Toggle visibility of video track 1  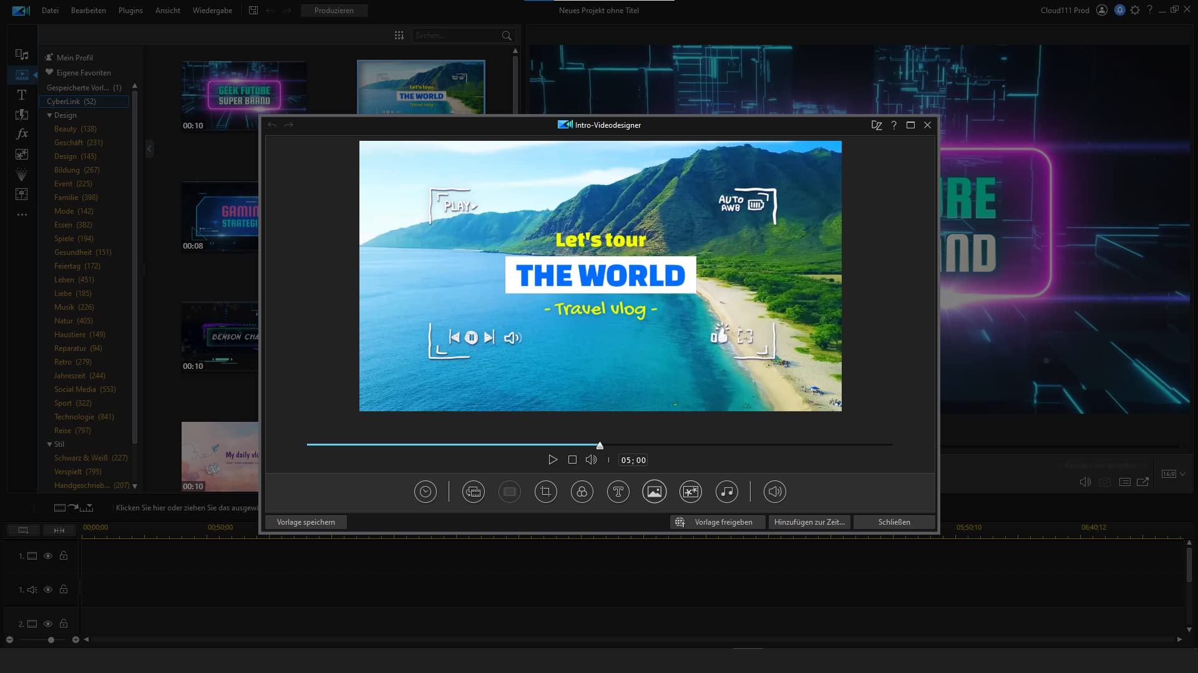click(x=48, y=556)
